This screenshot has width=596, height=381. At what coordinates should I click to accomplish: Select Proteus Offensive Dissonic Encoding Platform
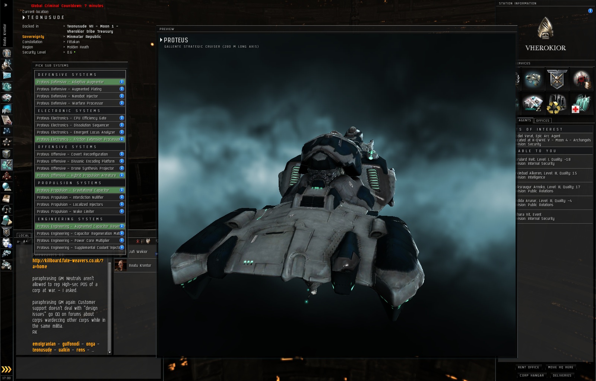pyautogui.click(x=80, y=161)
